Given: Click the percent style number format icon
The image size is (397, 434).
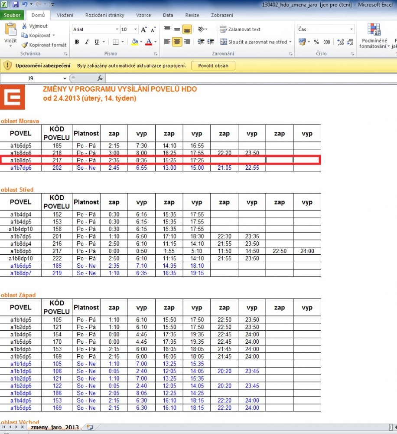Looking at the screenshot, I should coord(316,42).
